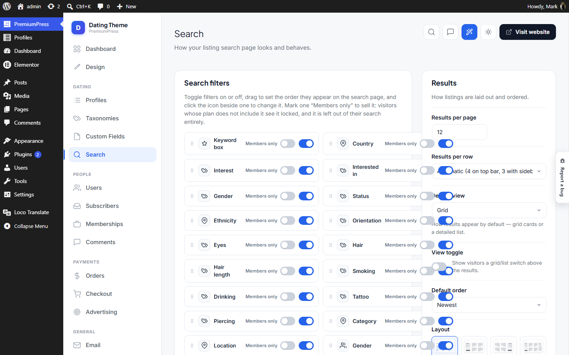Disable the Interest filter toggle
Screen dimensions: 569x355
pos(306,170)
